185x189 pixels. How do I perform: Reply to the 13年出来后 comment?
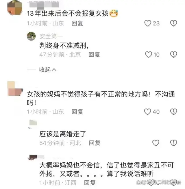(x=77, y=23)
